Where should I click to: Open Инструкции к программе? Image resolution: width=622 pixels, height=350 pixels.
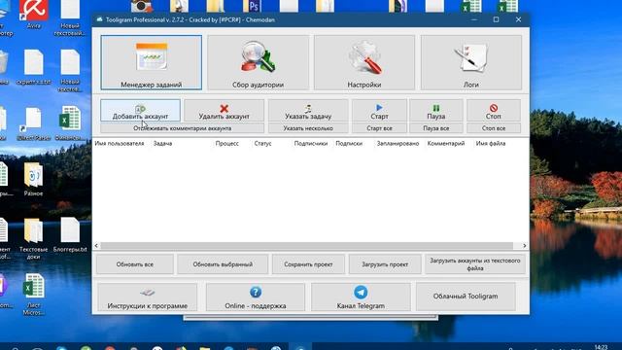coord(147,297)
